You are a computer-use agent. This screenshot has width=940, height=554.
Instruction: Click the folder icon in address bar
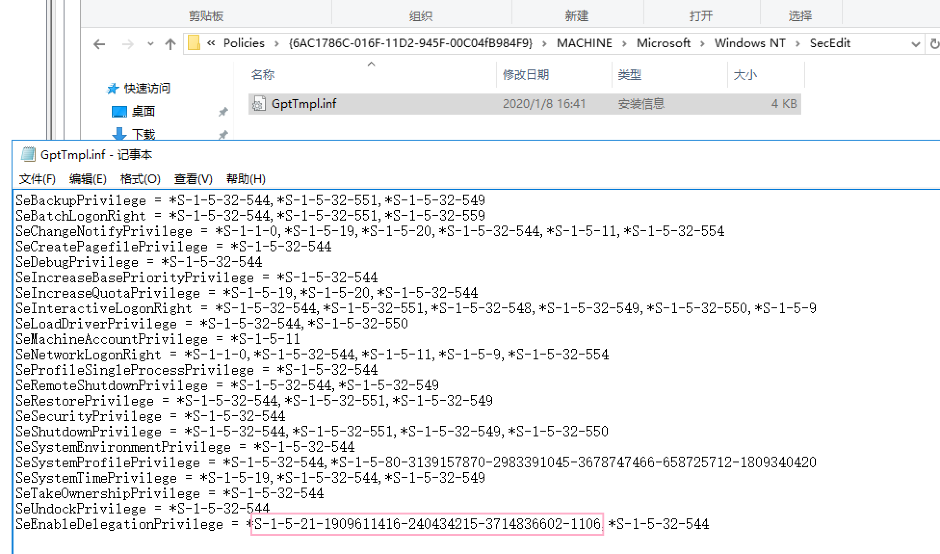[194, 43]
